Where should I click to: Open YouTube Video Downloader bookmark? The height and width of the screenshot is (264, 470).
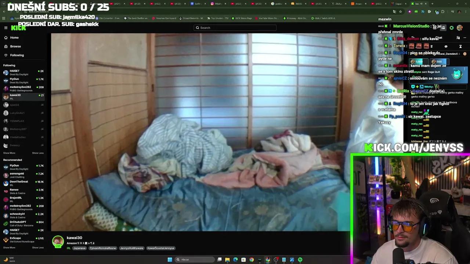click(x=266, y=18)
